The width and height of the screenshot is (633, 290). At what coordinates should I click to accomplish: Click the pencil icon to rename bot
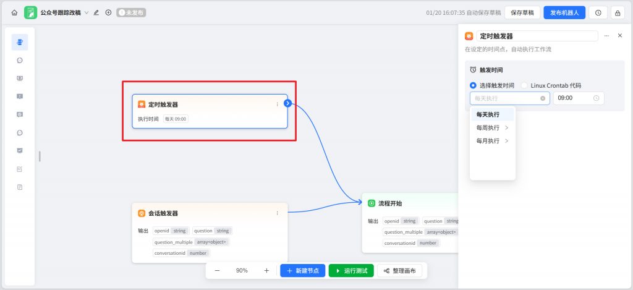(x=96, y=12)
